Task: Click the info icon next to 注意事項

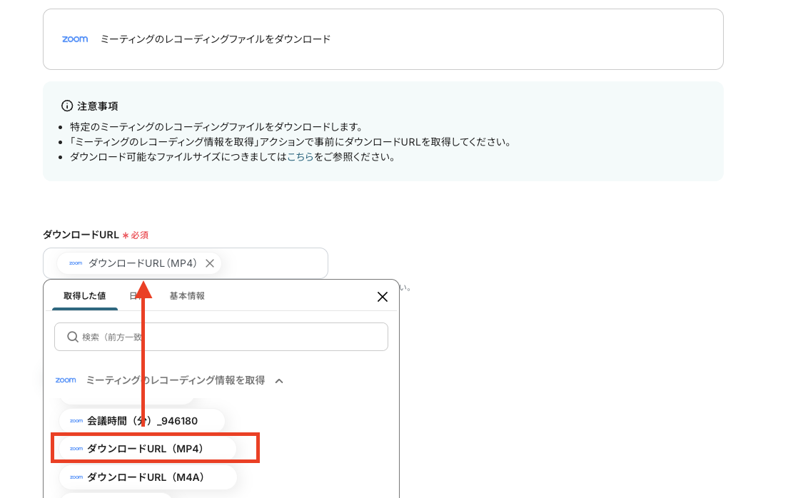Action: [67, 106]
